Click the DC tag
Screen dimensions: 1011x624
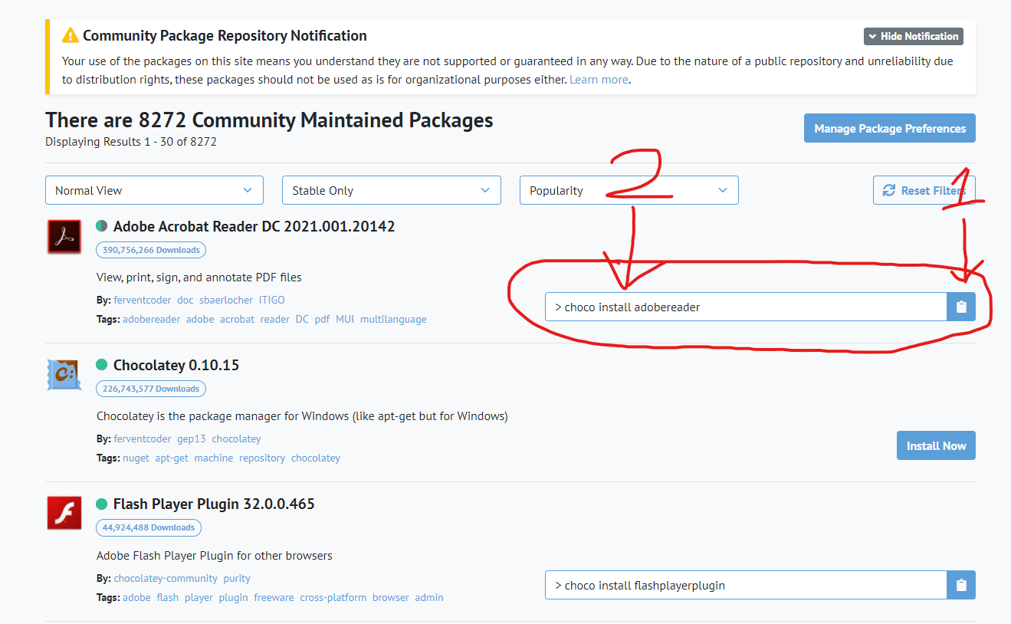click(x=302, y=319)
